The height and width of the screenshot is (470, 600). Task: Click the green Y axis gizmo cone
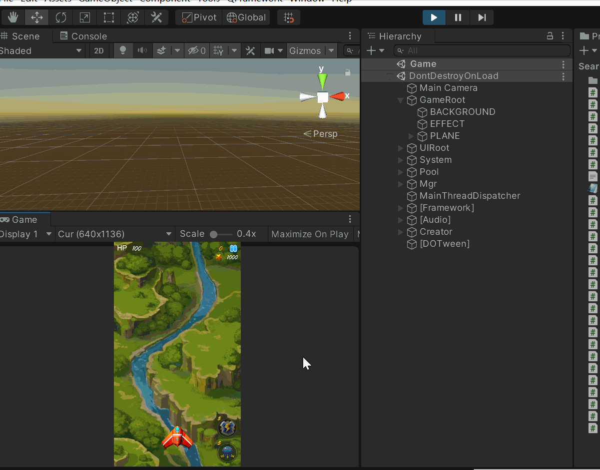tap(322, 81)
